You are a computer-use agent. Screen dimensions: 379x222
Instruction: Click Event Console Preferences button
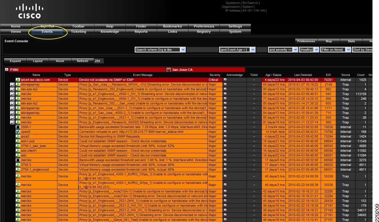(306, 41)
